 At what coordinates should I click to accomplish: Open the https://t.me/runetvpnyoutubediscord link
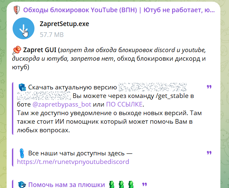73,162
